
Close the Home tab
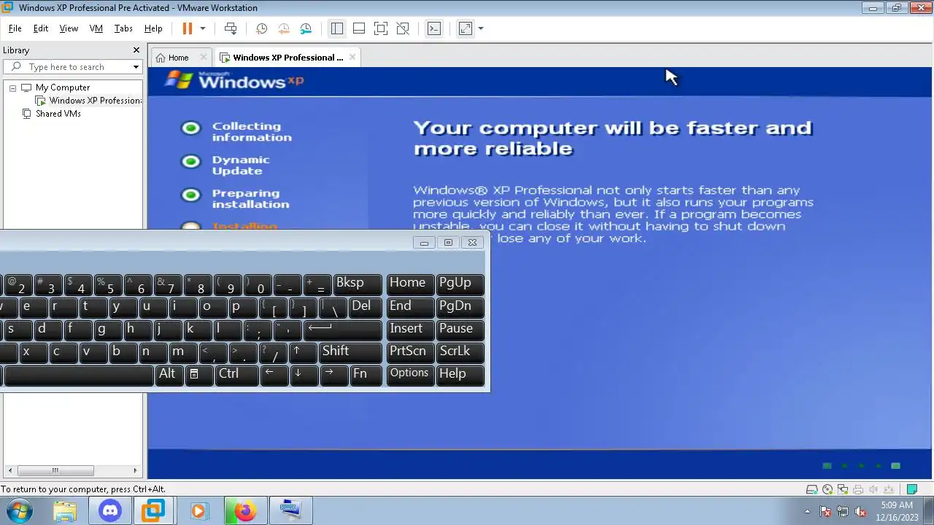204,57
